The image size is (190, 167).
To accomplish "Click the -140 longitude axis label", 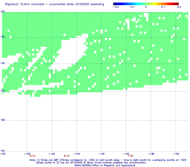I will (x=126, y=154).
